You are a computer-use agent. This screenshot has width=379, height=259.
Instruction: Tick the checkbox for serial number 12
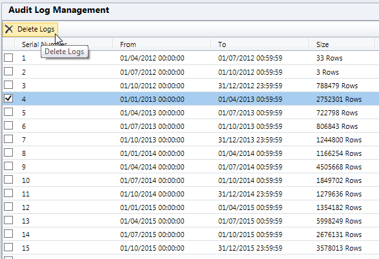coord(8,206)
